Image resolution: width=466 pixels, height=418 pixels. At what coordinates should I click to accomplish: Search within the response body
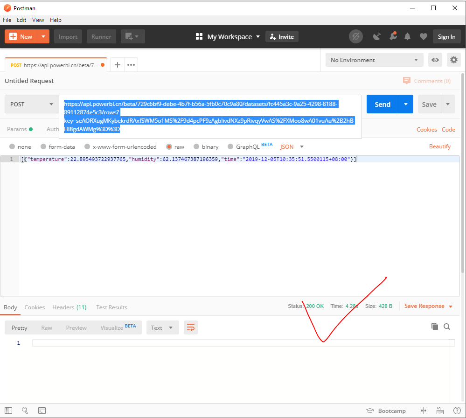447,327
